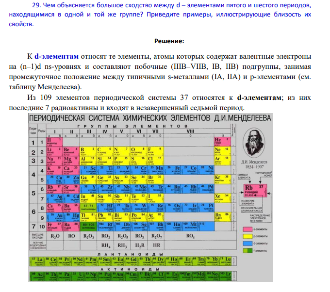Click the rutherfordium Rf cell
330x292 pixels.
point(105,227)
